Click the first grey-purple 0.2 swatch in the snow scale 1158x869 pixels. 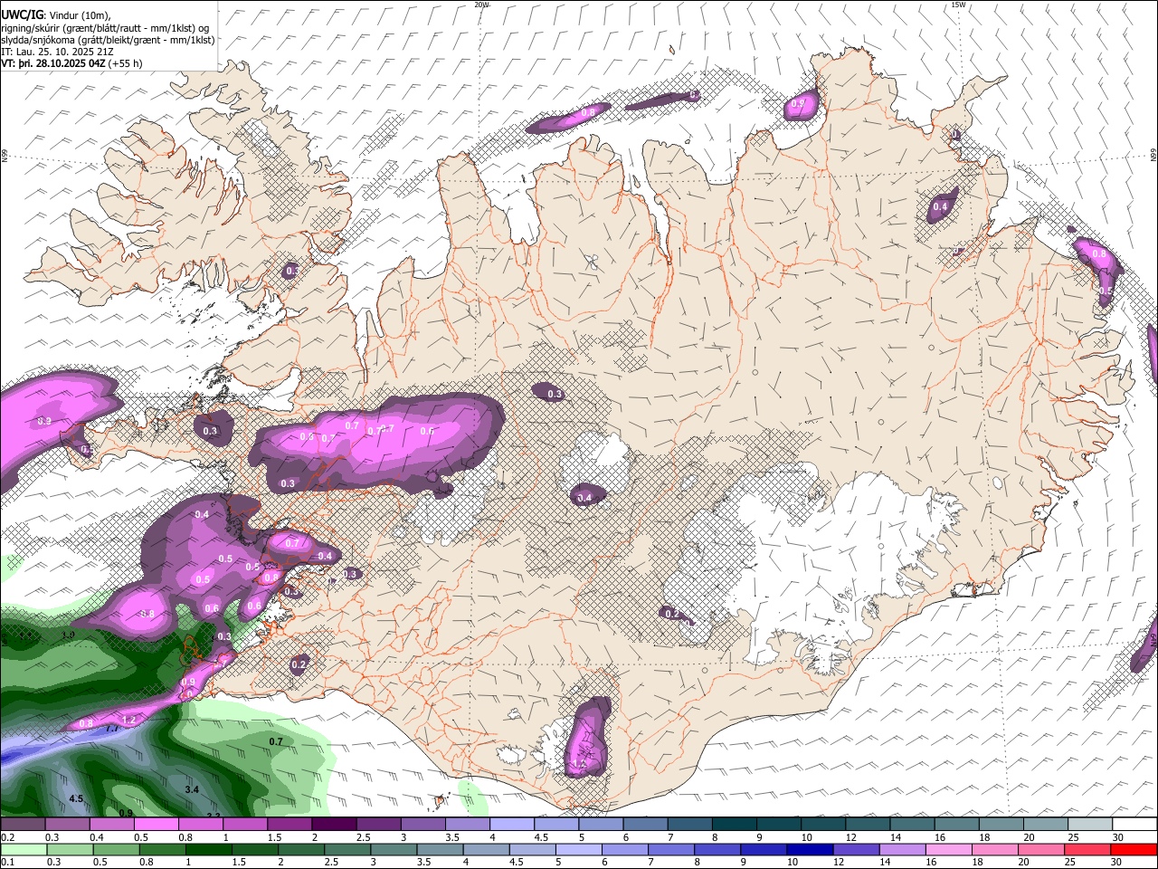tap(23, 825)
